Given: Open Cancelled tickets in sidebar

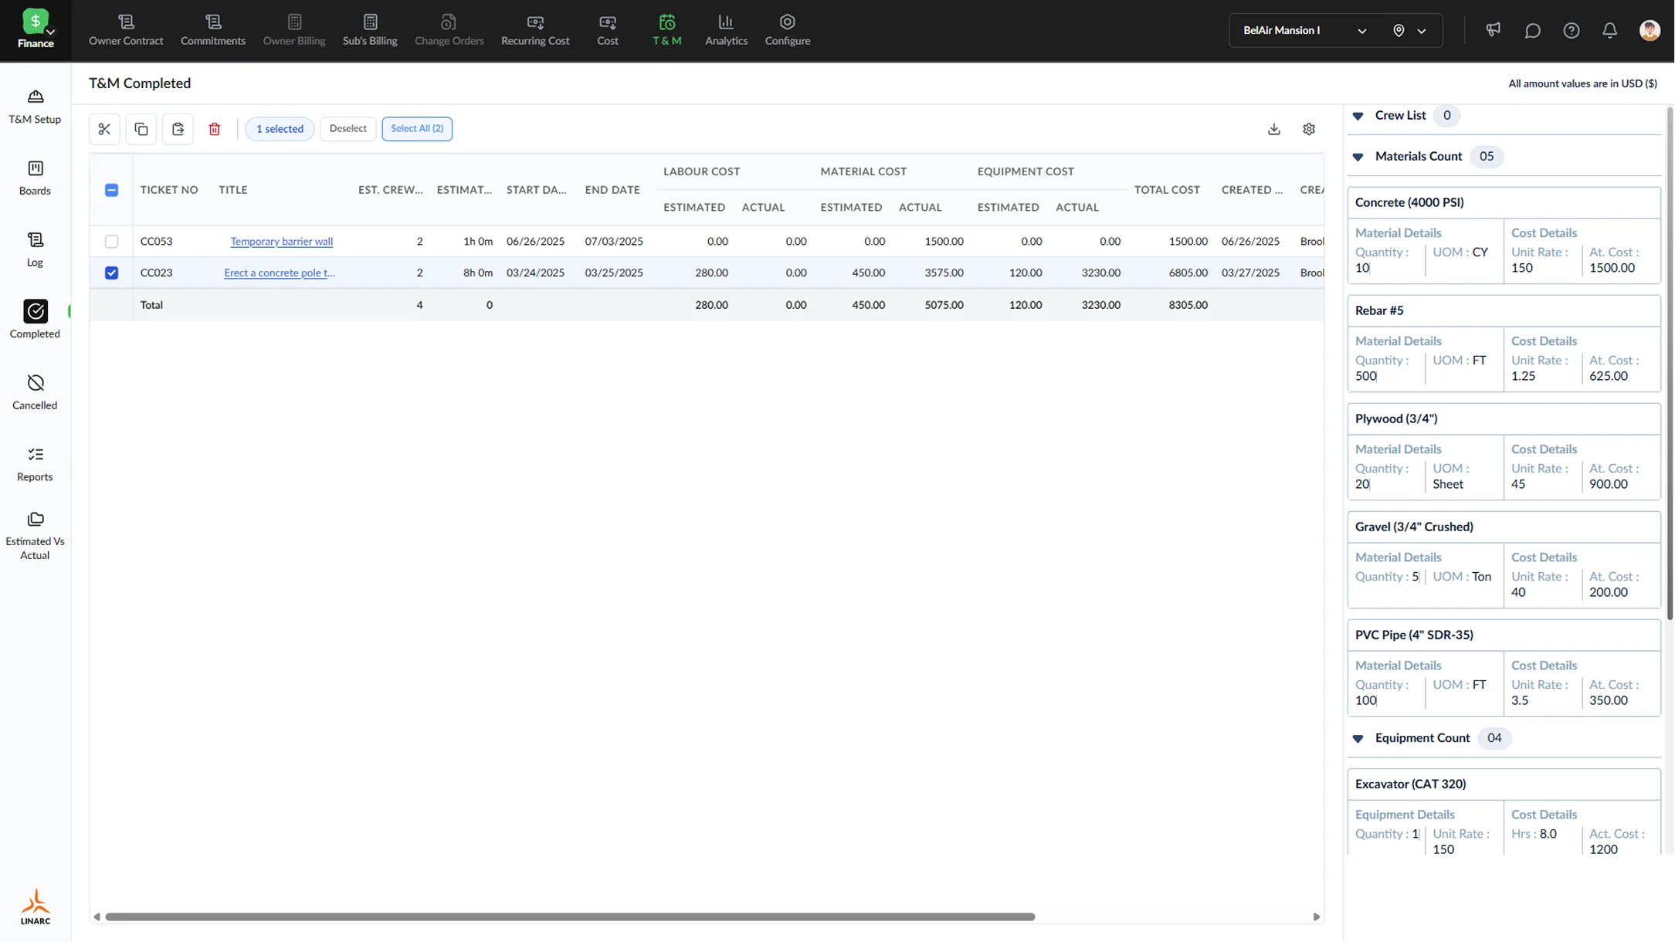Looking at the screenshot, I should [35, 393].
